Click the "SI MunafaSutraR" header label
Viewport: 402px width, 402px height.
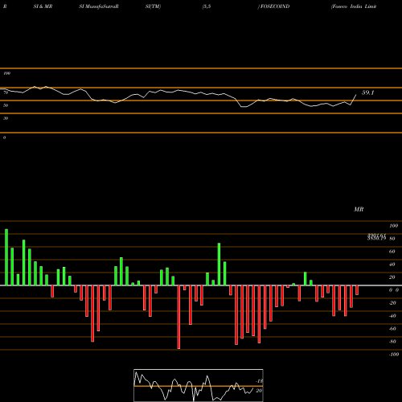tap(99, 6)
